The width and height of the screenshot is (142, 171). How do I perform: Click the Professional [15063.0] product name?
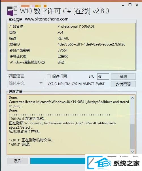pos(76,26)
